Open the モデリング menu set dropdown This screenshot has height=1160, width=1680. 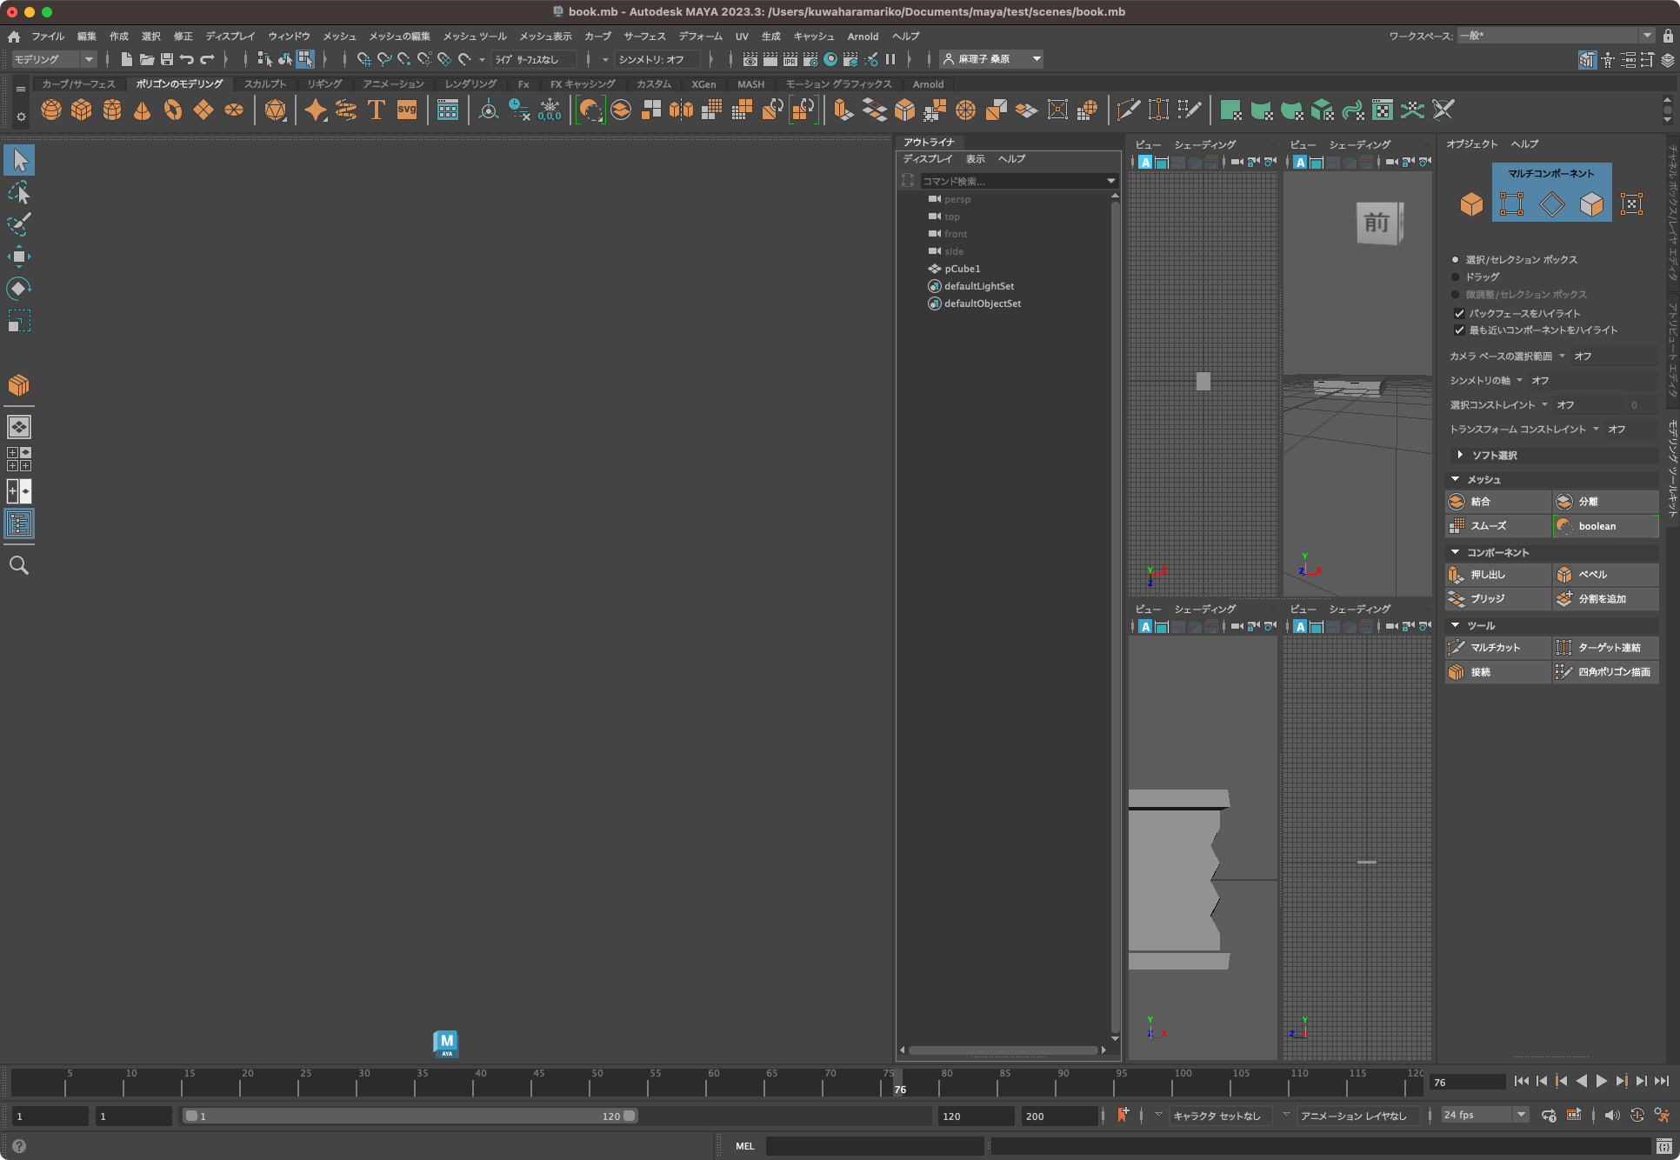[54, 59]
